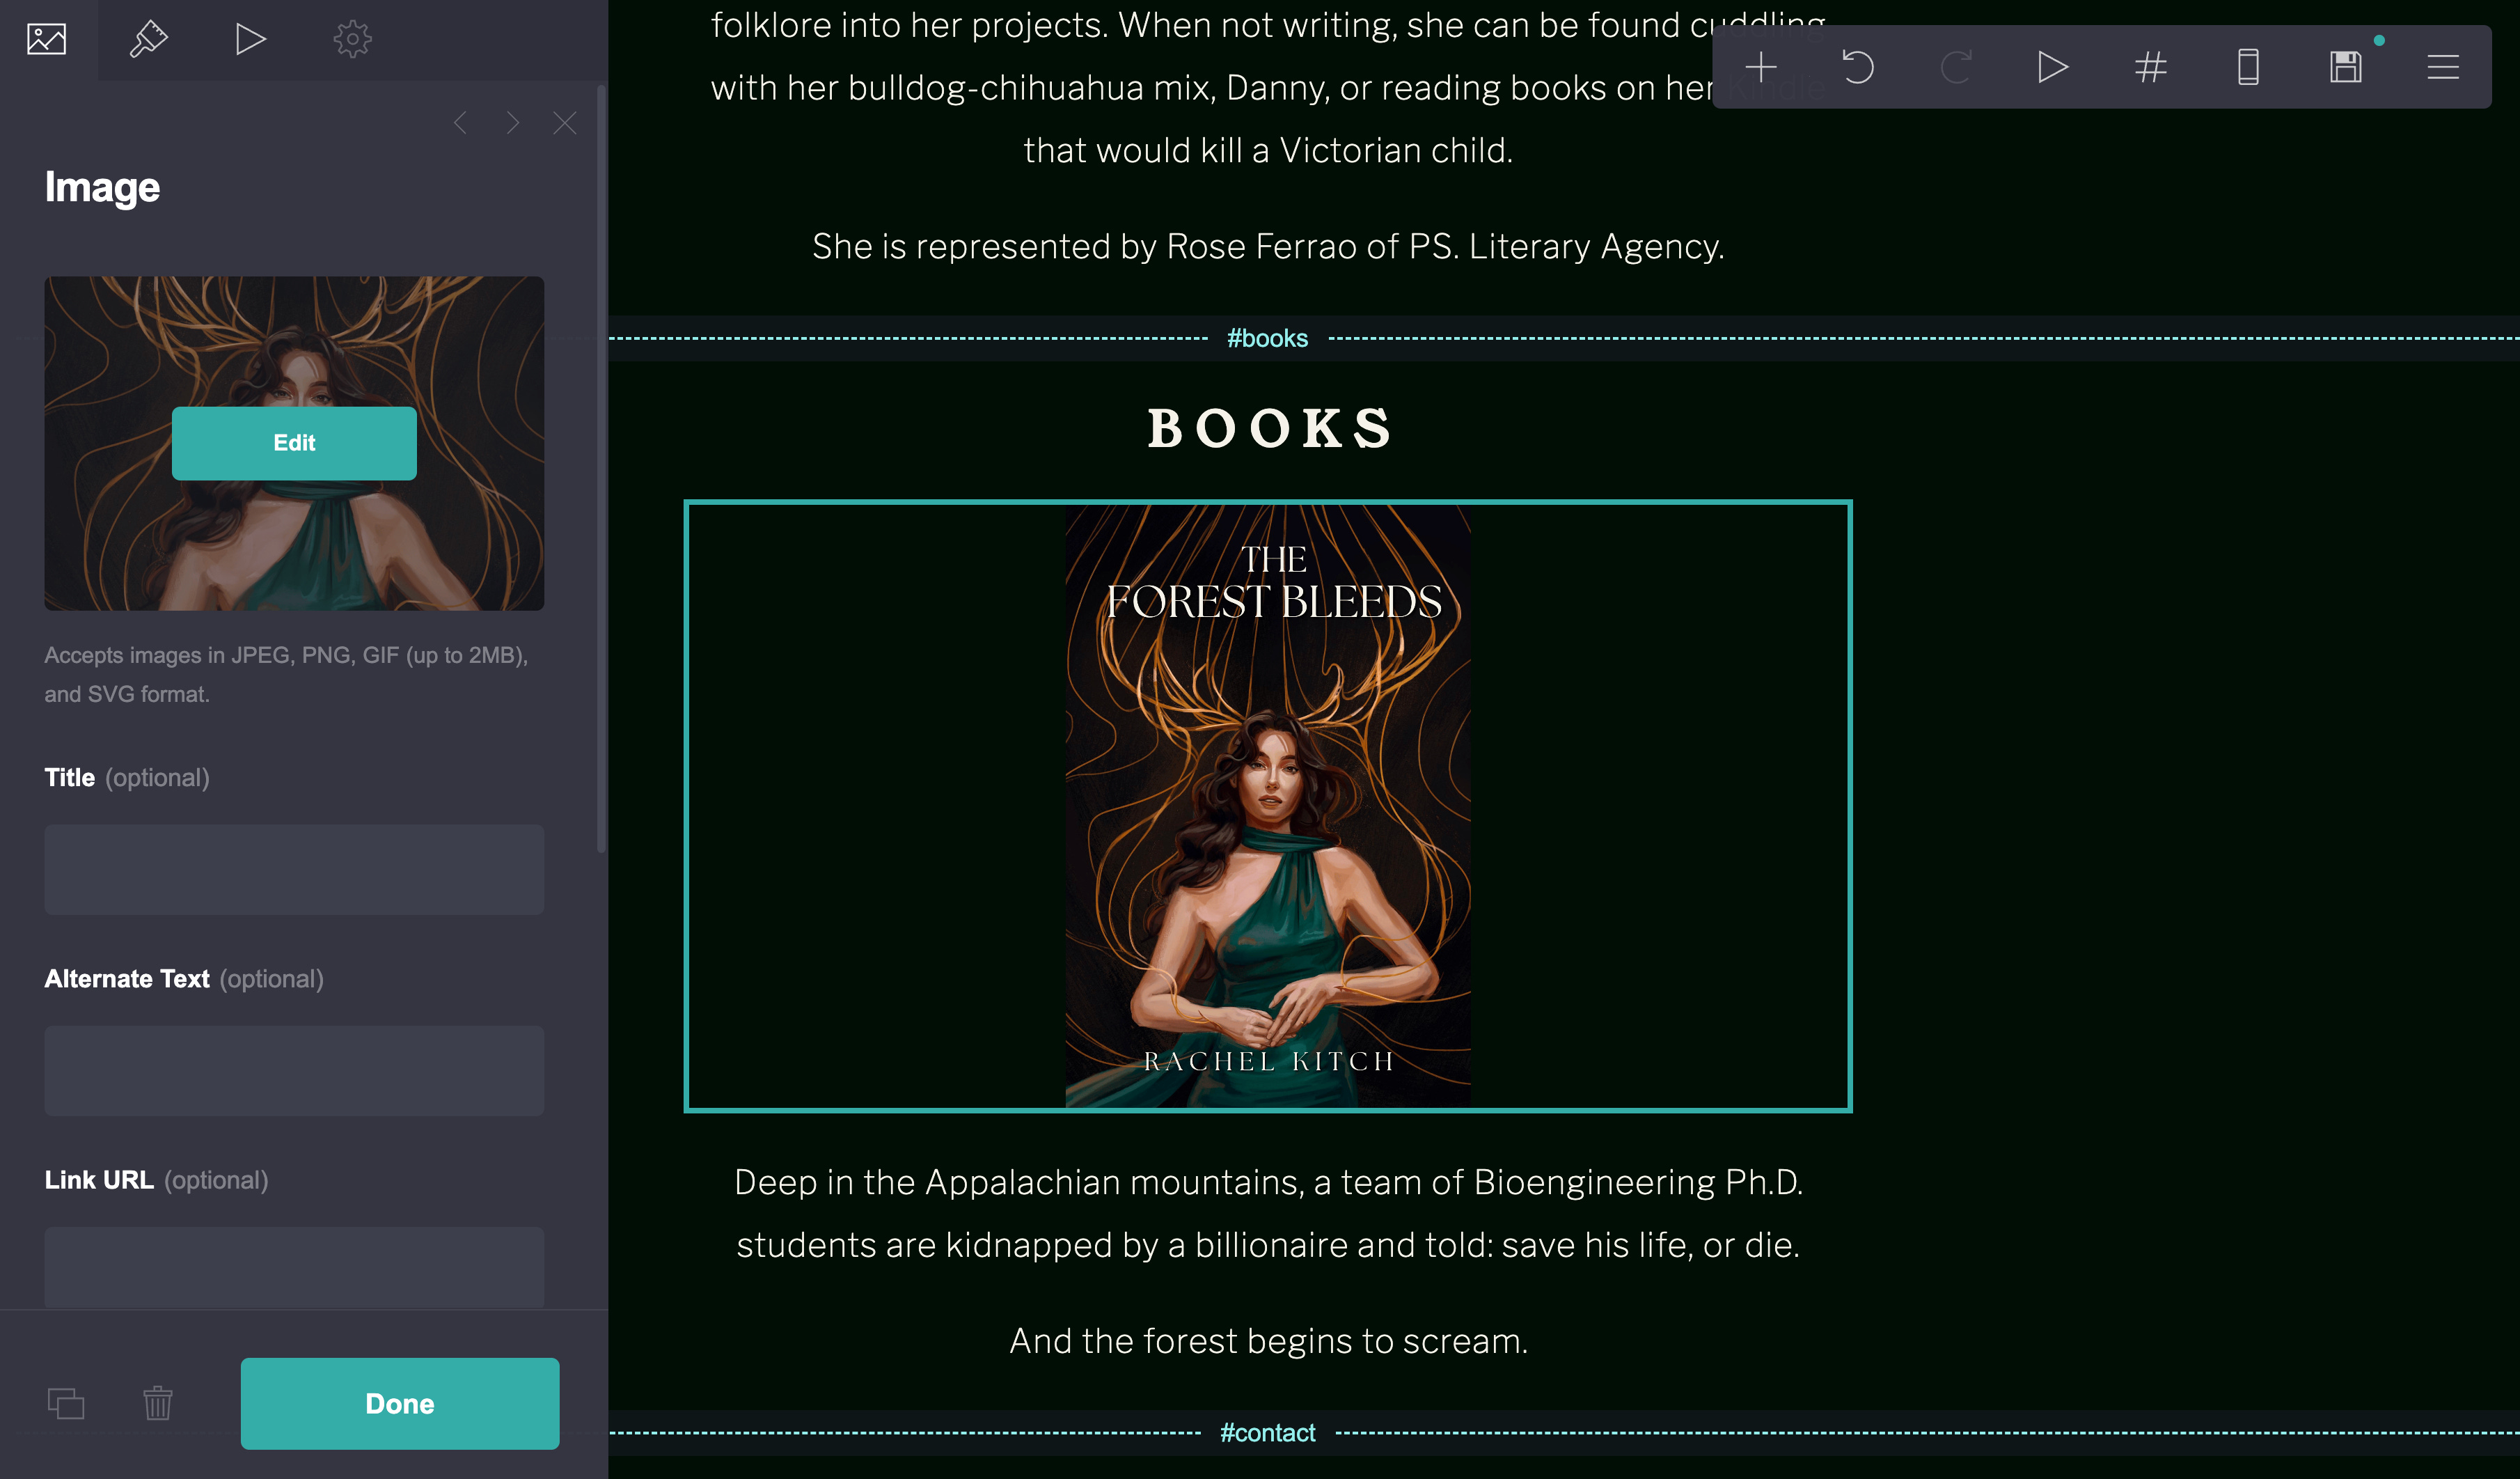Image resolution: width=2520 pixels, height=1479 pixels.
Task: Preview the site with play icon
Action: pyautogui.click(x=2053, y=67)
